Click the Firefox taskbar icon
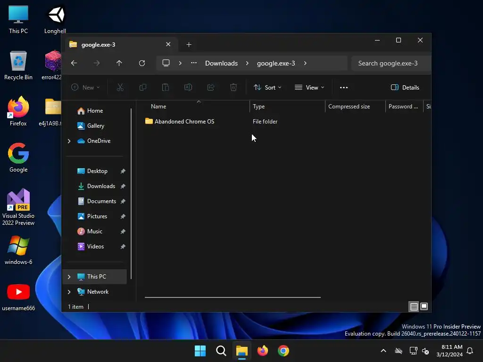 pyautogui.click(x=262, y=351)
